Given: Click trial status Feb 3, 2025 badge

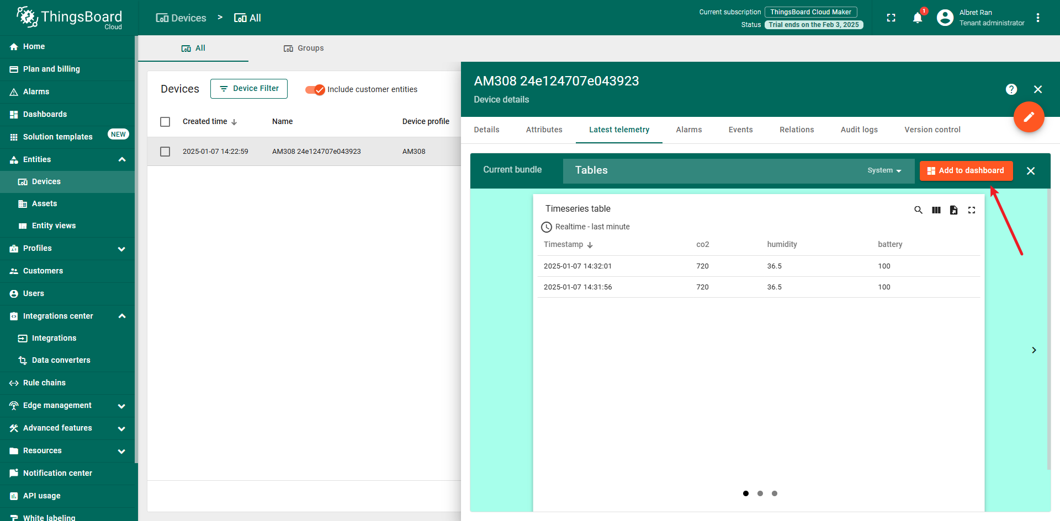Looking at the screenshot, I should coord(814,25).
